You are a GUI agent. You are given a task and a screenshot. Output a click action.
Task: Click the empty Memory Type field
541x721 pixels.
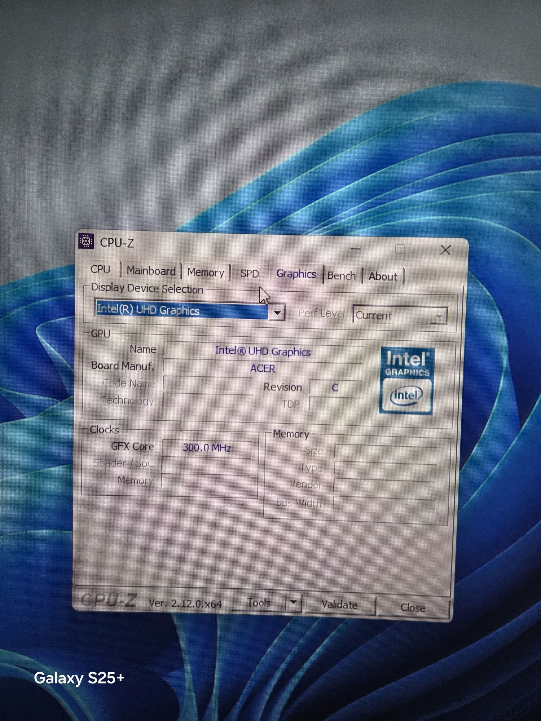tap(386, 469)
